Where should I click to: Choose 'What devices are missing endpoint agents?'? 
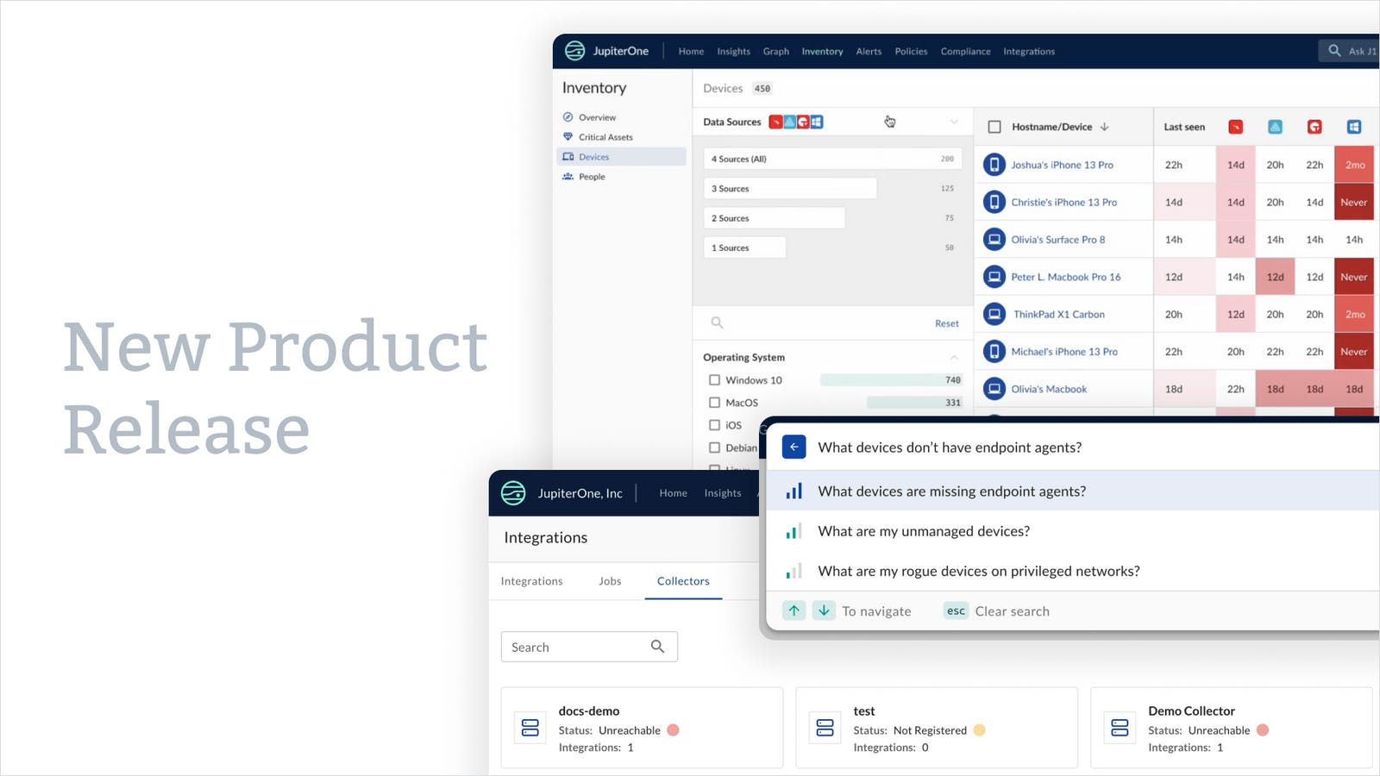1073,491
